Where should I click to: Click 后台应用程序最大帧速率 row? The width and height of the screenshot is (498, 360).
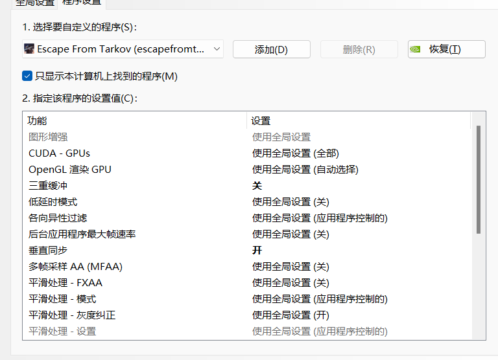coord(82,234)
